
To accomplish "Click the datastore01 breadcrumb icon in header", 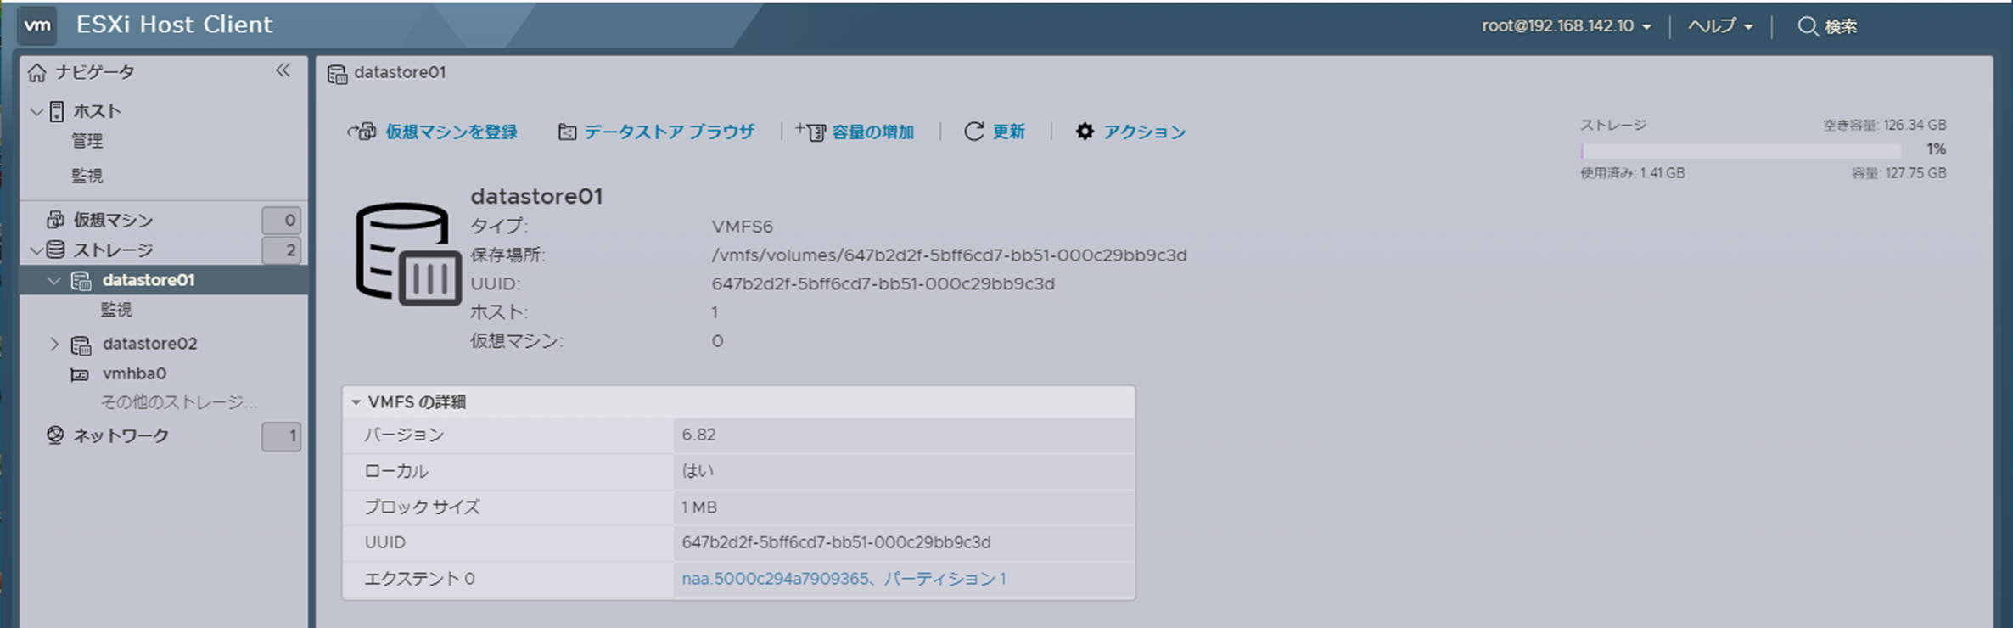I will click(338, 74).
